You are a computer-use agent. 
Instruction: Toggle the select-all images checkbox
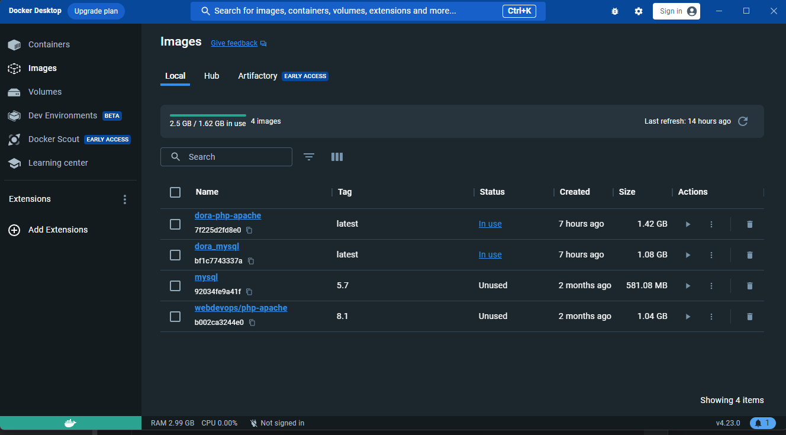pos(175,192)
